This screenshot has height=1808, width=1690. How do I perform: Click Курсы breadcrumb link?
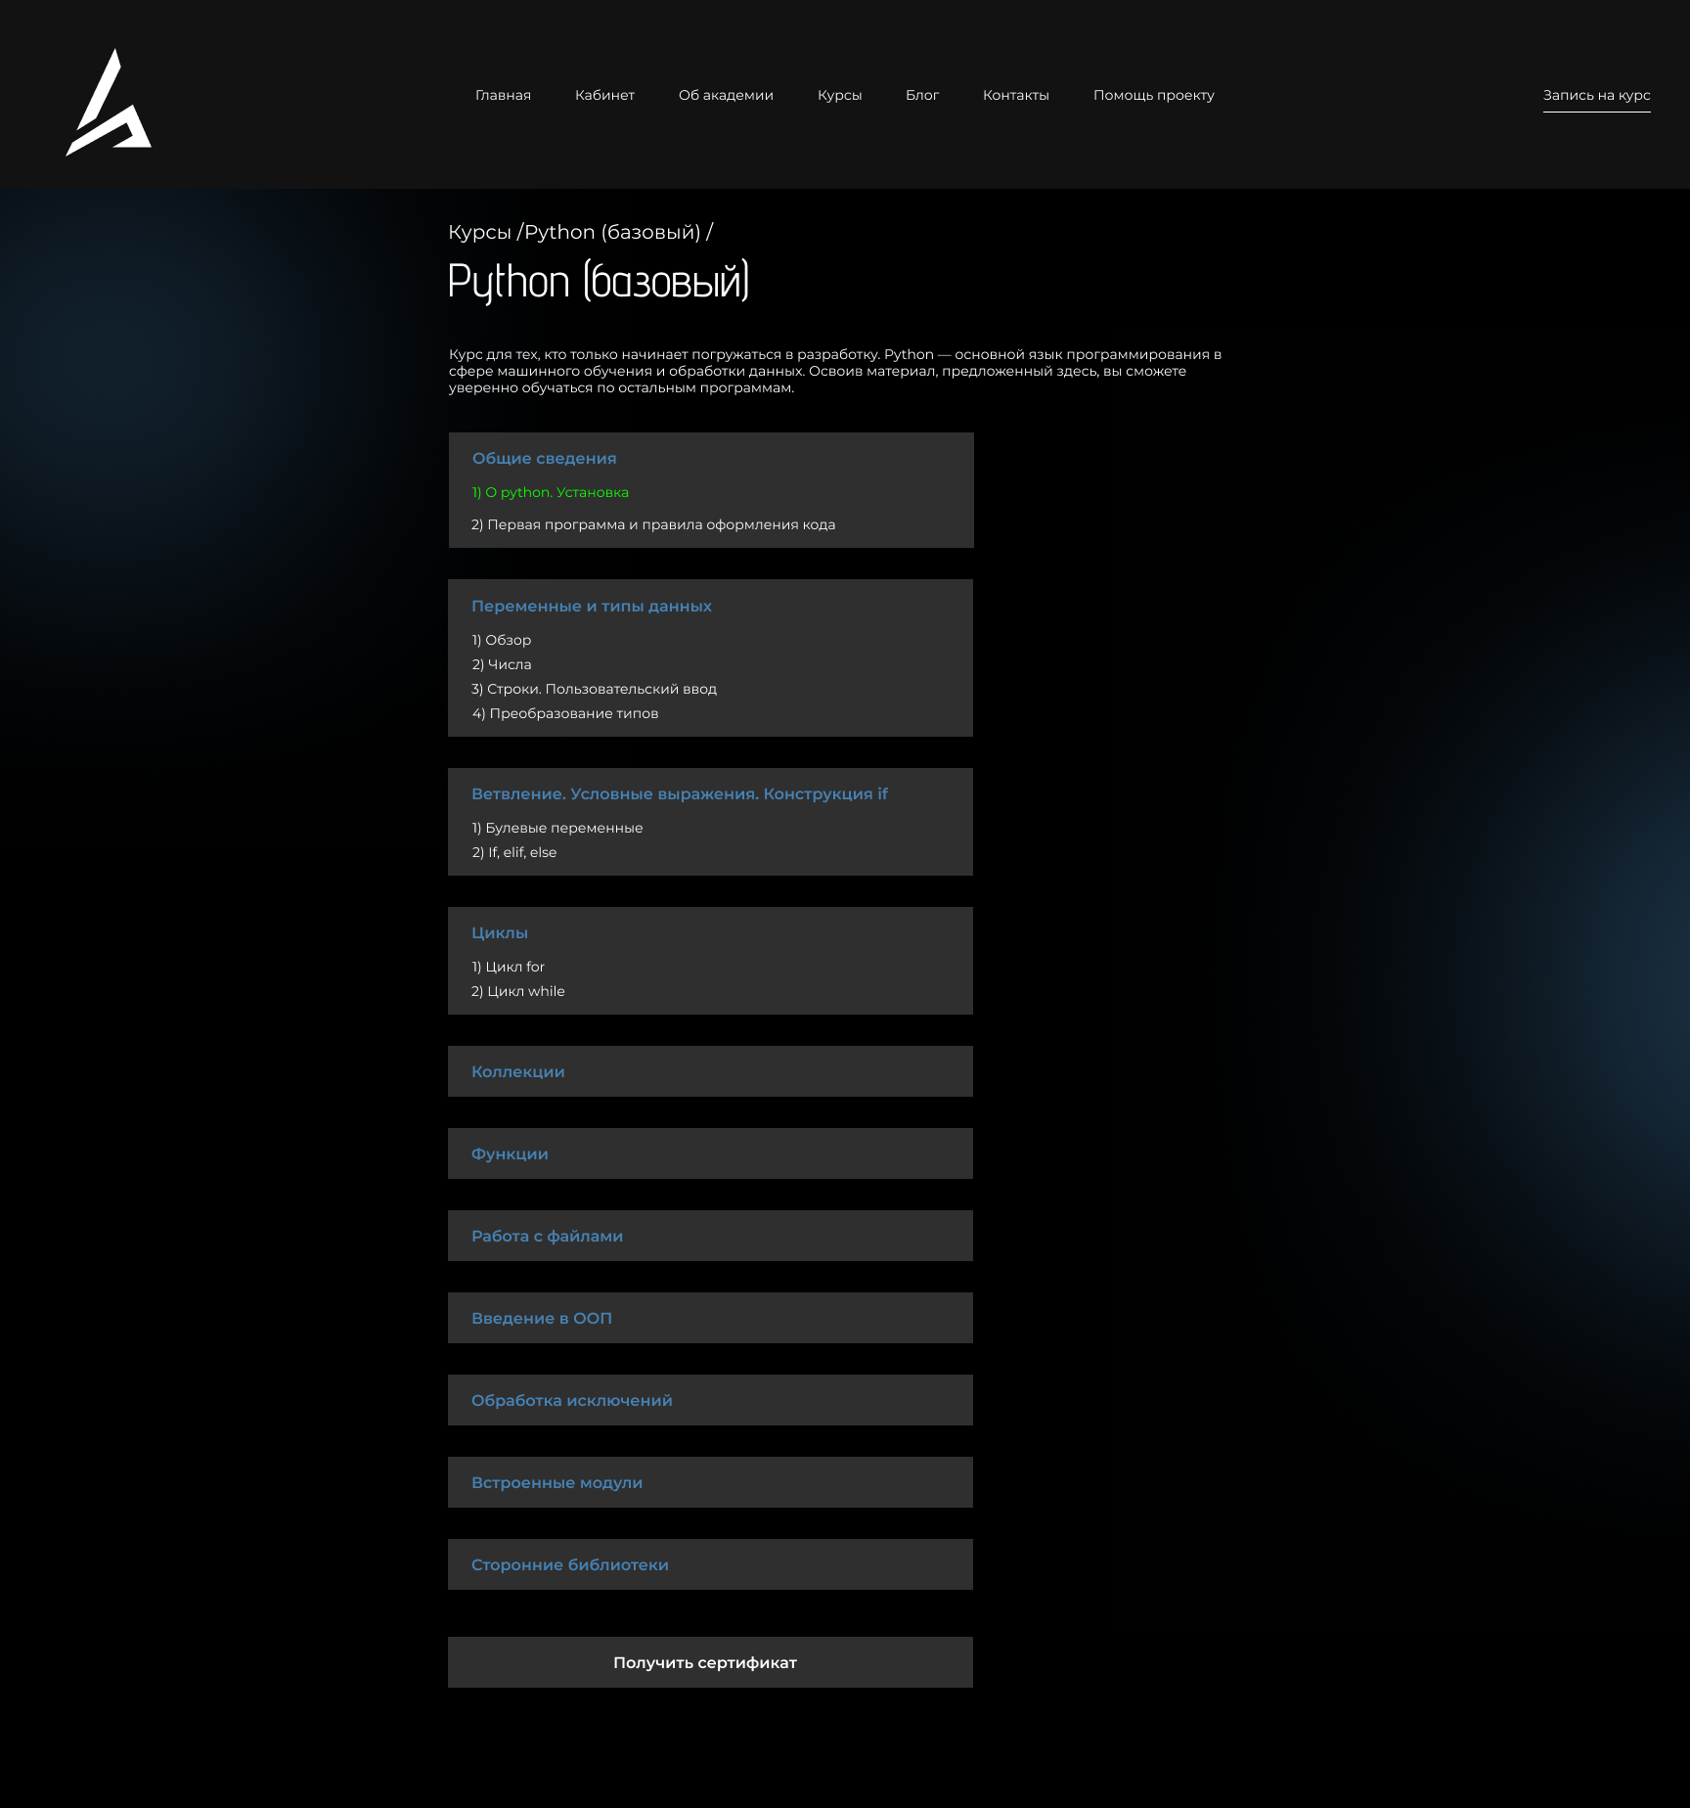tap(479, 232)
